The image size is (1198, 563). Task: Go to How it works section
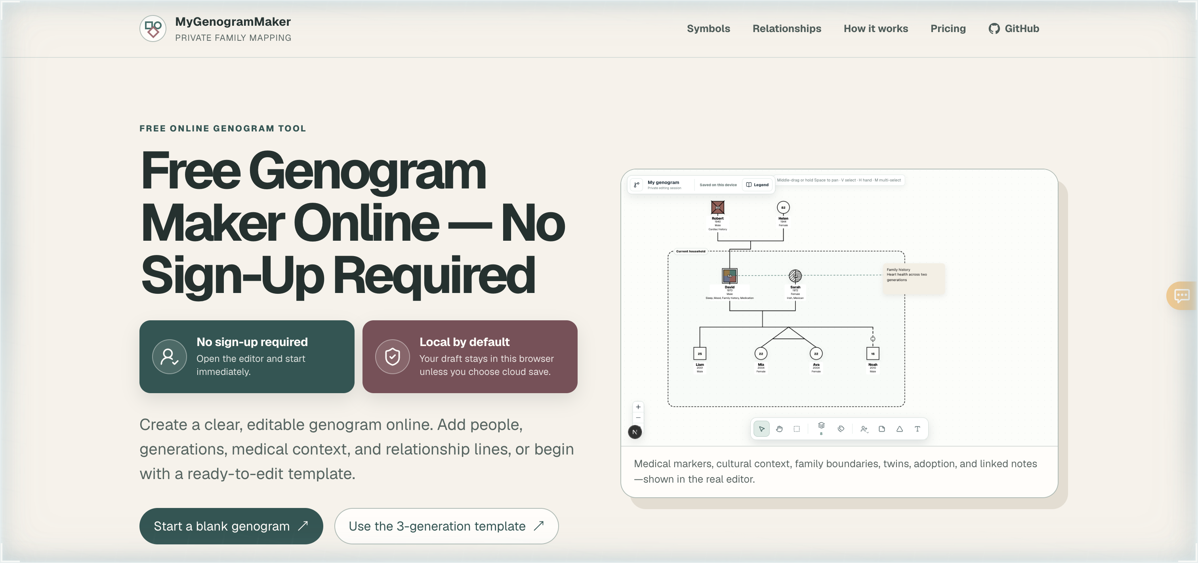[x=876, y=29]
